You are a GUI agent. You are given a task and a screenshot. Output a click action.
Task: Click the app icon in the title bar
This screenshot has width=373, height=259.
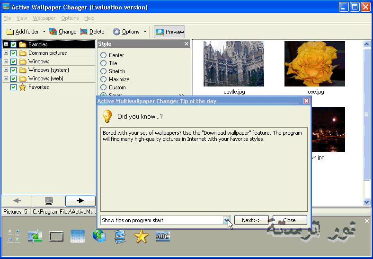[x=6, y=7]
